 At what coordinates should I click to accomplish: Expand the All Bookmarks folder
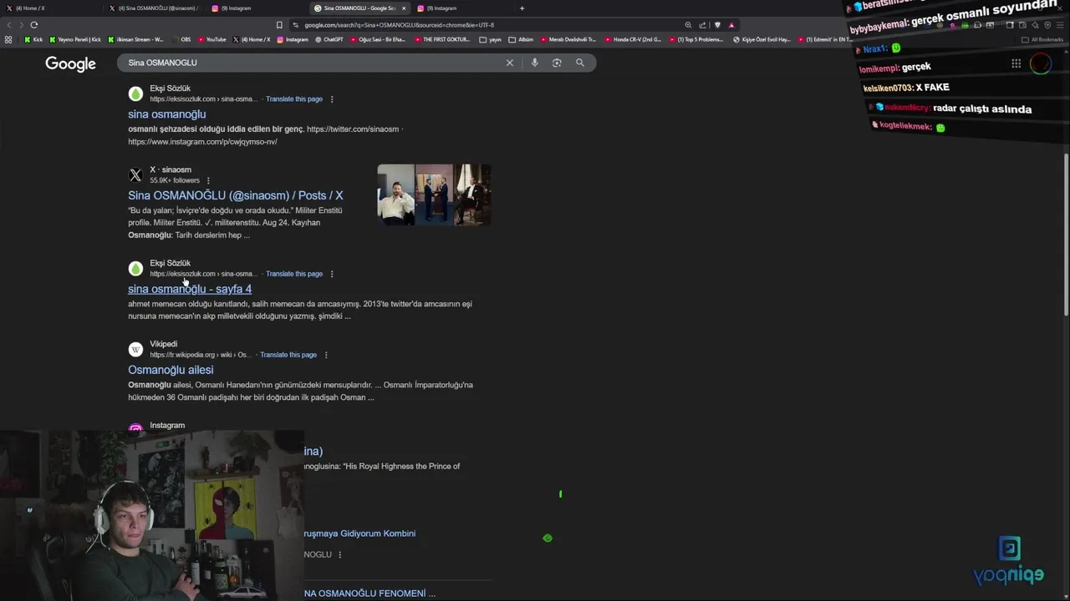point(1042,39)
